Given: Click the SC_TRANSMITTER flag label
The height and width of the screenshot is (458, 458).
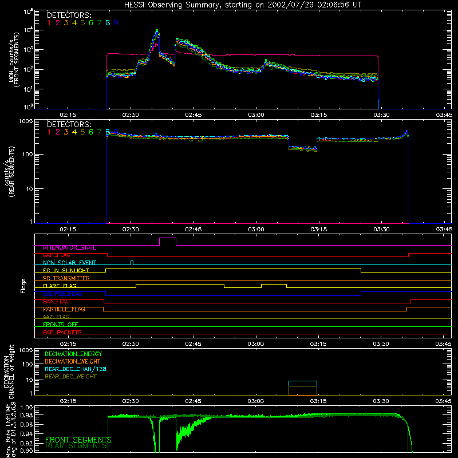Looking at the screenshot, I should 66,278.
